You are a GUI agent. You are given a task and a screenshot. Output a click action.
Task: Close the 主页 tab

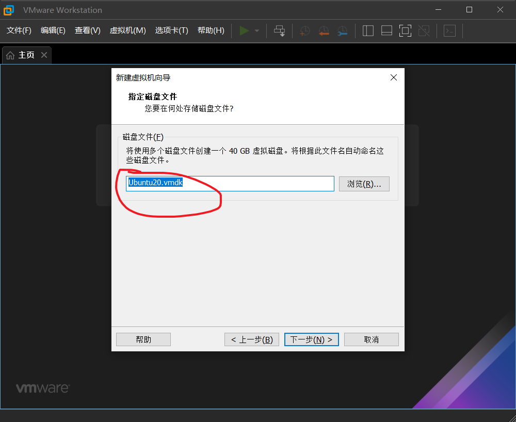(x=44, y=55)
